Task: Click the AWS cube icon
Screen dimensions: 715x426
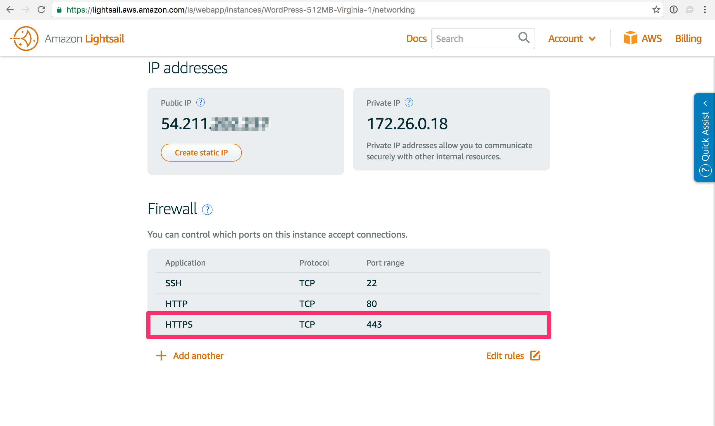Action: (x=630, y=38)
